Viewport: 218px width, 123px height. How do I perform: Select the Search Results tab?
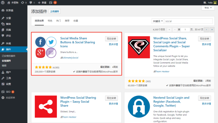(39, 21)
